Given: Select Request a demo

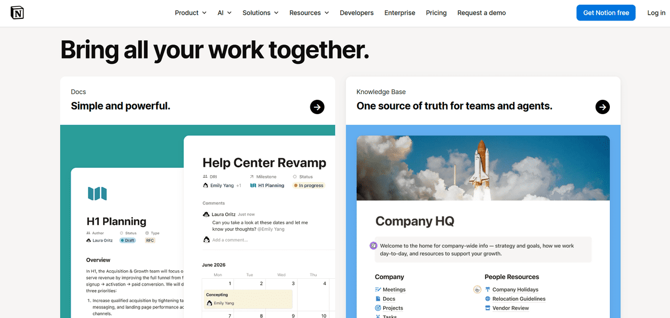Looking at the screenshot, I should click(482, 13).
